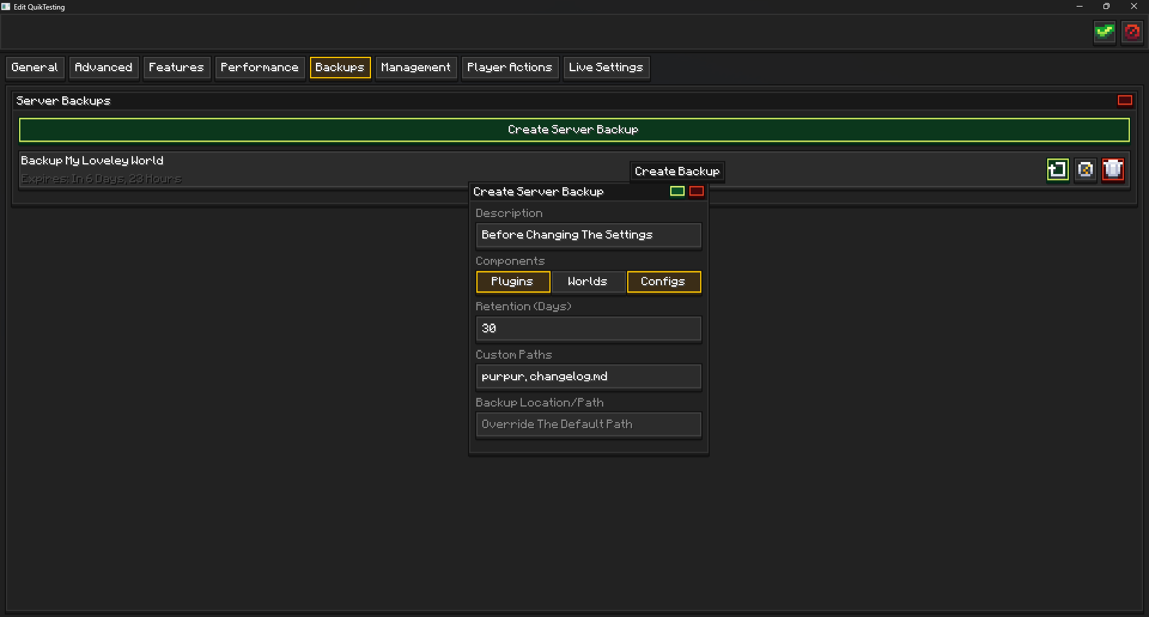
Task: Select the Player Actions tab
Action: click(510, 68)
